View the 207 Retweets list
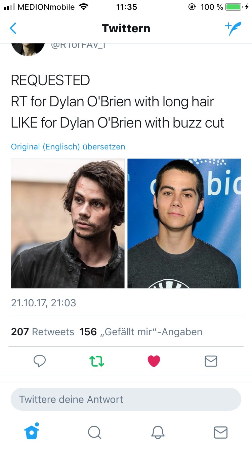 (43, 332)
